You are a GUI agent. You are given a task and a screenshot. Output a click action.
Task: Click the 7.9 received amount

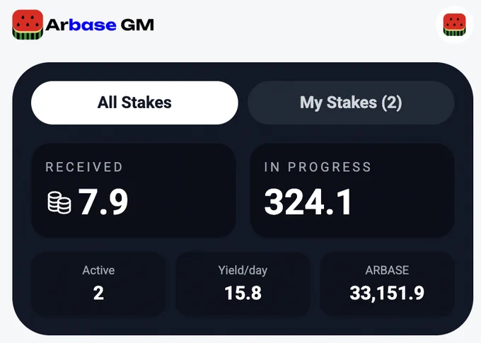pos(103,202)
